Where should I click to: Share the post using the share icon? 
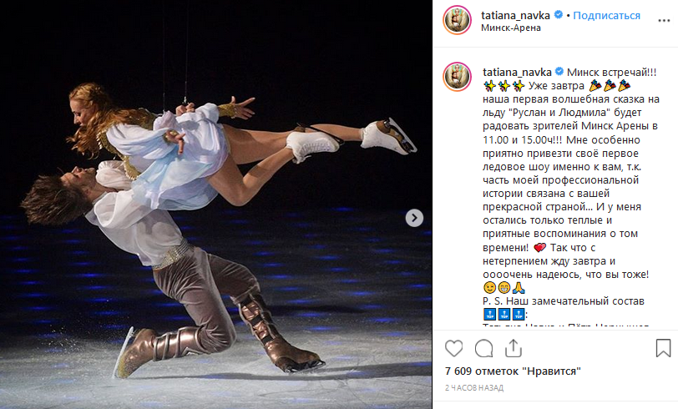pos(514,348)
